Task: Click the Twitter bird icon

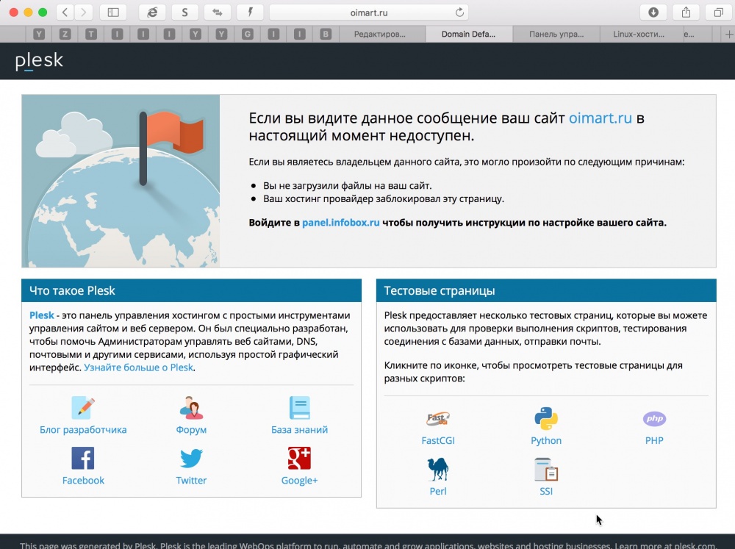Action: click(x=191, y=458)
